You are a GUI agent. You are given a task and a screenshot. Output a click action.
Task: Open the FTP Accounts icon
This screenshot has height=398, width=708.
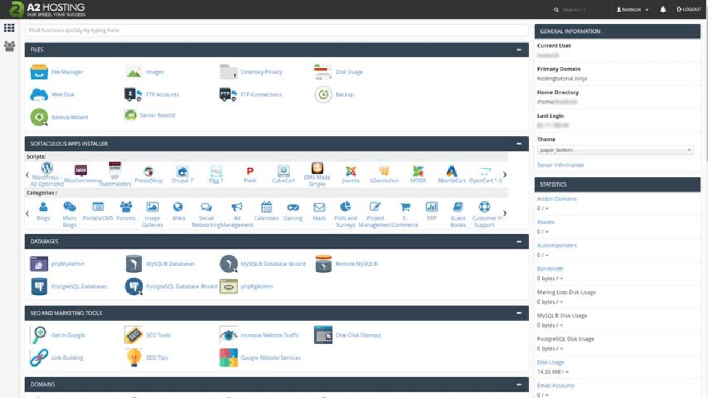click(x=134, y=94)
